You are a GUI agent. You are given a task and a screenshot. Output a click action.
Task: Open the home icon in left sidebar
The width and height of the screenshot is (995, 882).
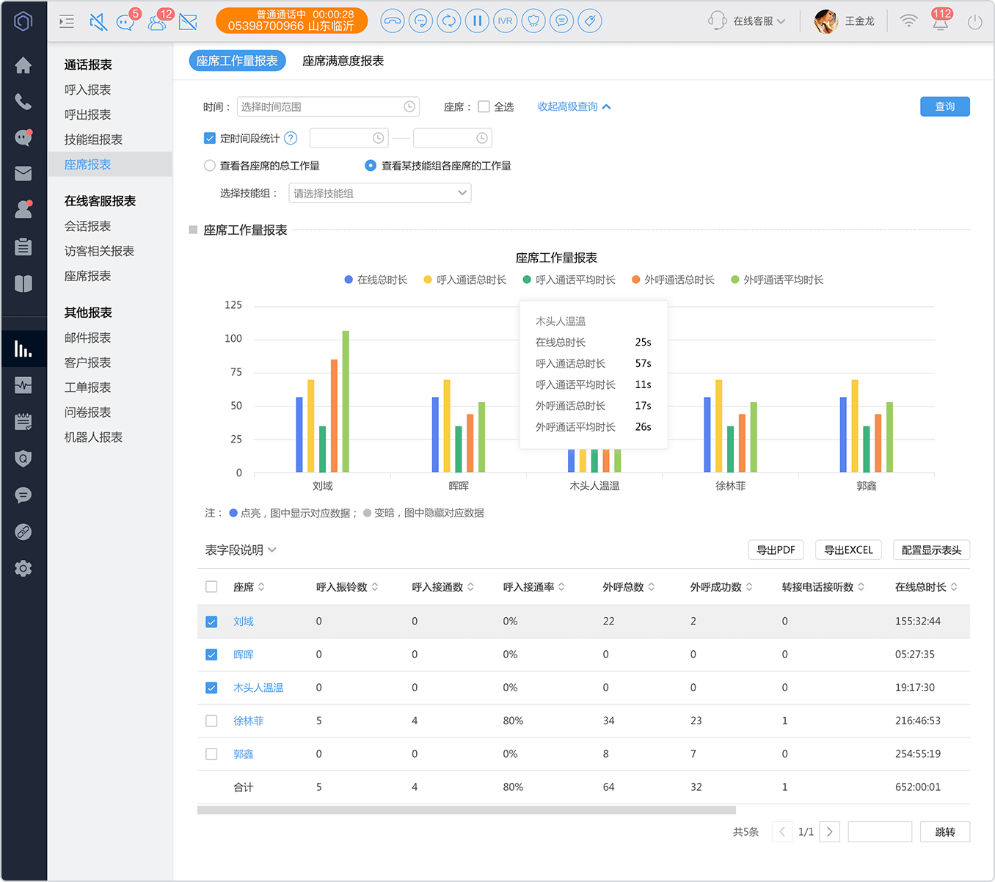23,65
